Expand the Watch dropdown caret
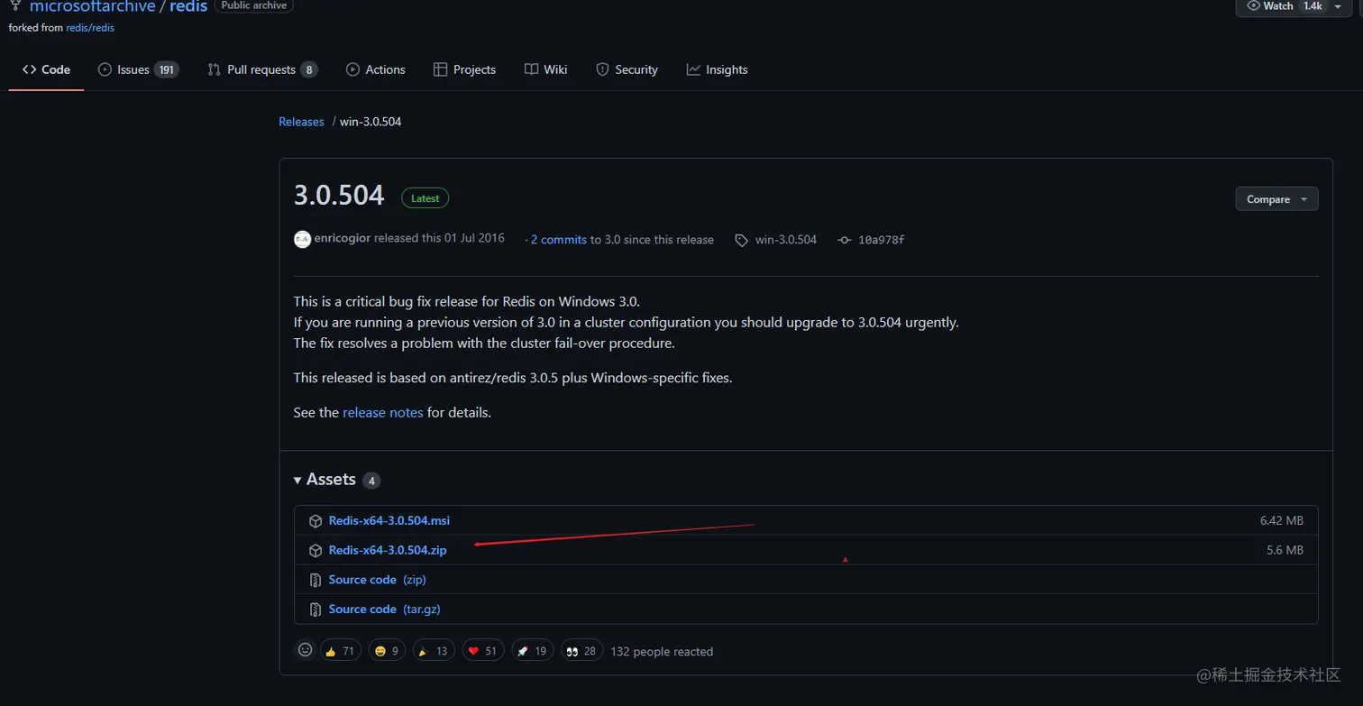Image resolution: width=1363 pixels, height=706 pixels. pos(1338,6)
